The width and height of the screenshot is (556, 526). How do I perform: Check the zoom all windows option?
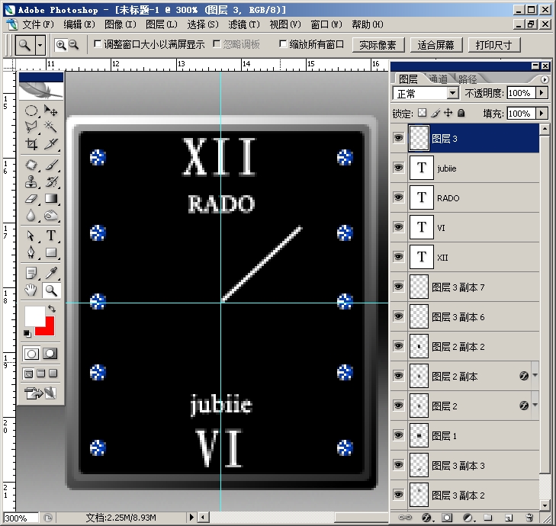[x=283, y=44]
